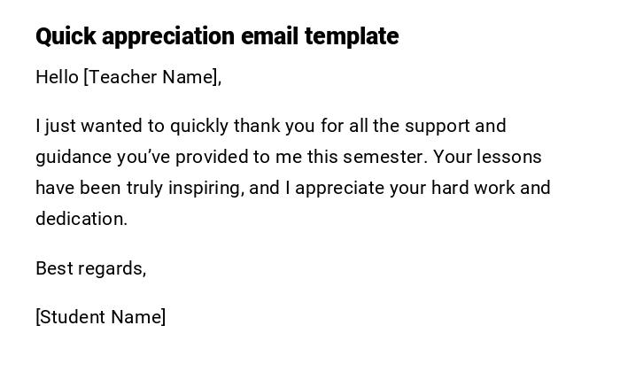
Task: Click the "Best regards," closing line
Action: click(90, 268)
